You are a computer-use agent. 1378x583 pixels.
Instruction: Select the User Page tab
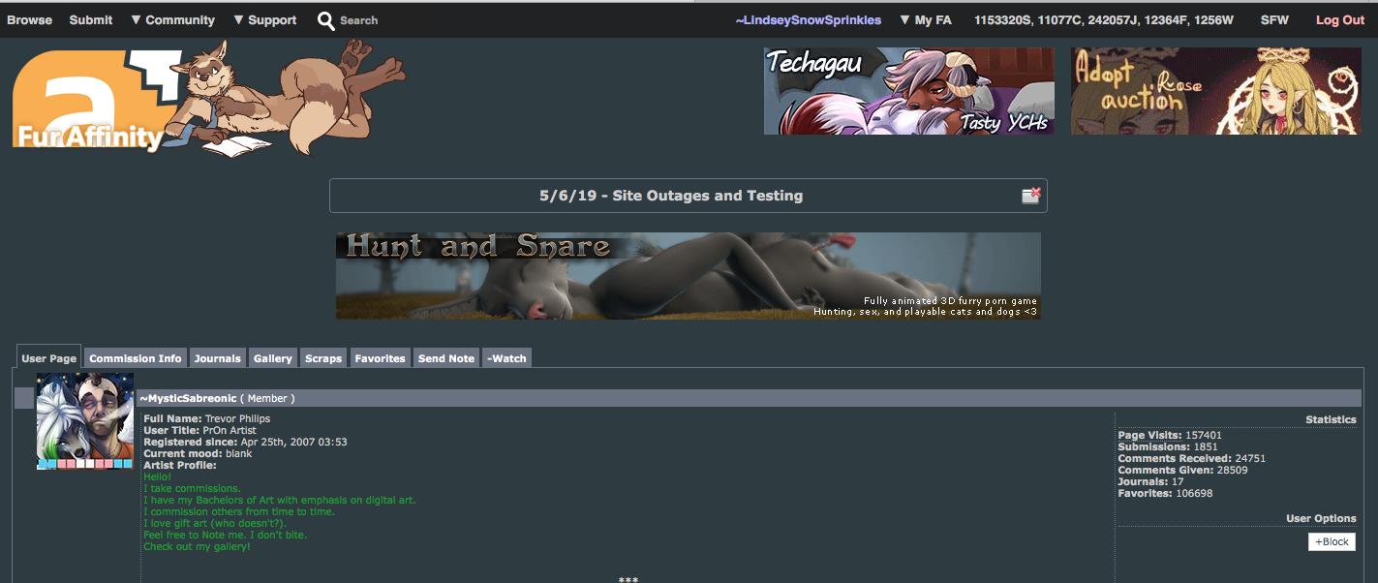[49, 358]
